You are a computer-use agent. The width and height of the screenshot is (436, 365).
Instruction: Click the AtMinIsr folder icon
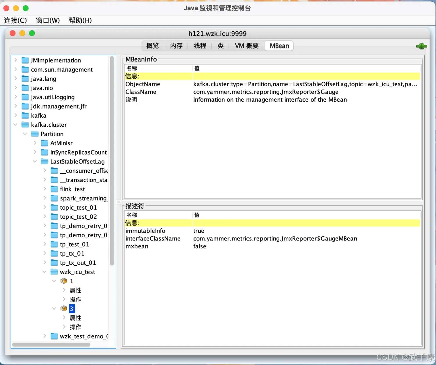[x=44, y=143]
